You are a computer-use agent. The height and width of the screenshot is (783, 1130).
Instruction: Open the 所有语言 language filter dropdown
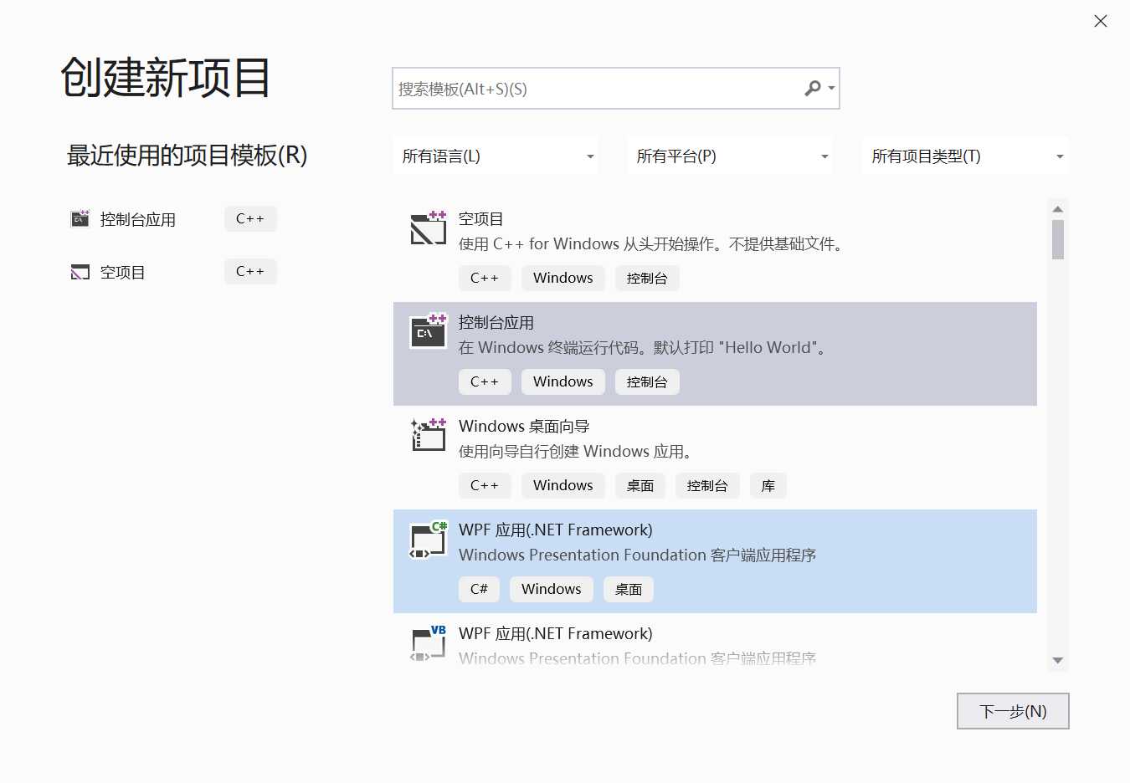click(x=496, y=156)
